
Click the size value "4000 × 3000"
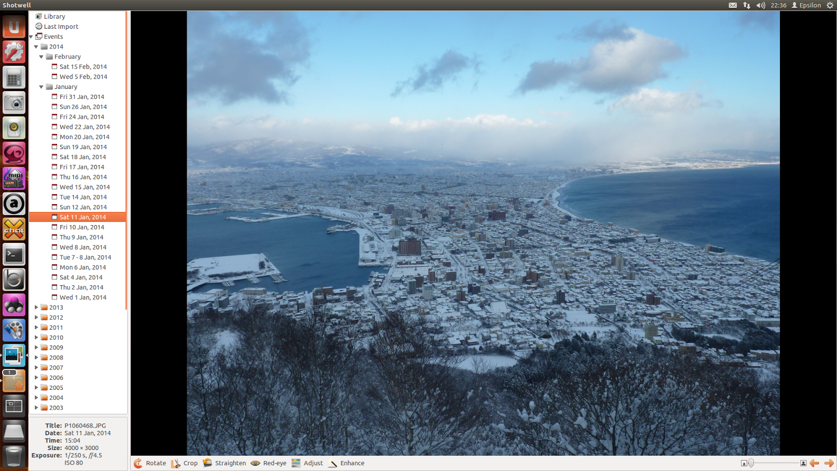[82, 448]
